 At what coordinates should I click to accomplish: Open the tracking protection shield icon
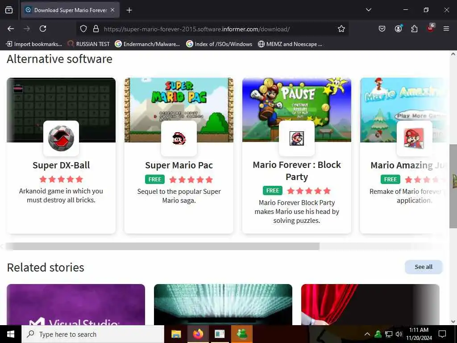(83, 29)
